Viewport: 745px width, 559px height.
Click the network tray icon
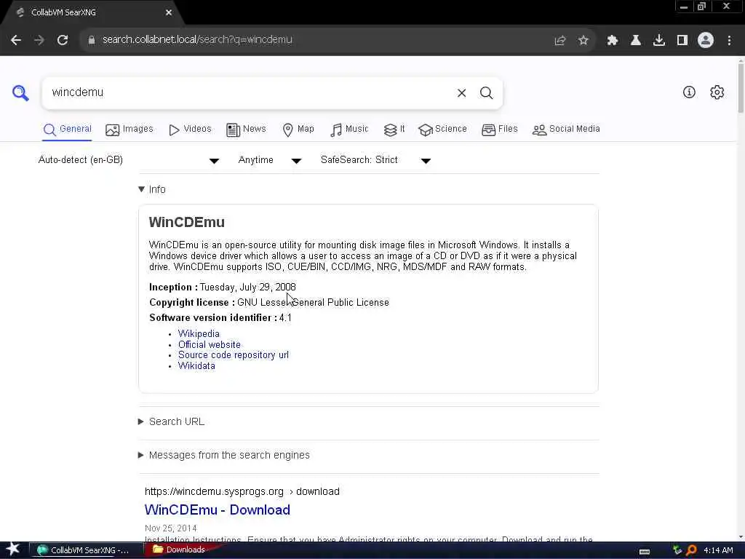677,550
